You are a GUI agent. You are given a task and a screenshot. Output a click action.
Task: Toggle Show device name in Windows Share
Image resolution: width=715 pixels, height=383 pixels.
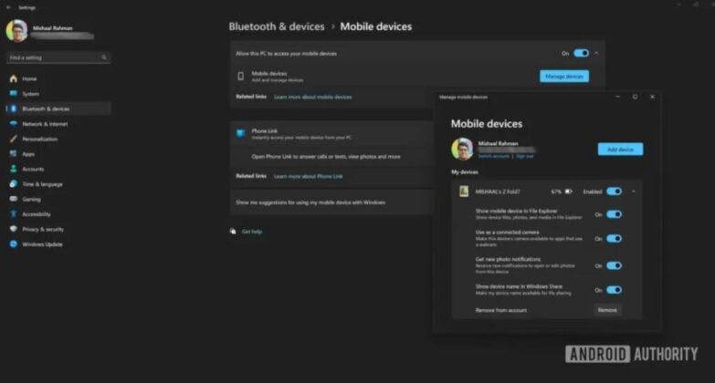615,290
